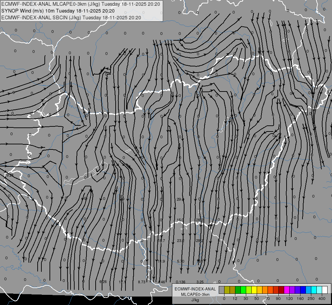Click legend tick label 250
This screenshot has height=305, width=332.
[x=311, y=299]
